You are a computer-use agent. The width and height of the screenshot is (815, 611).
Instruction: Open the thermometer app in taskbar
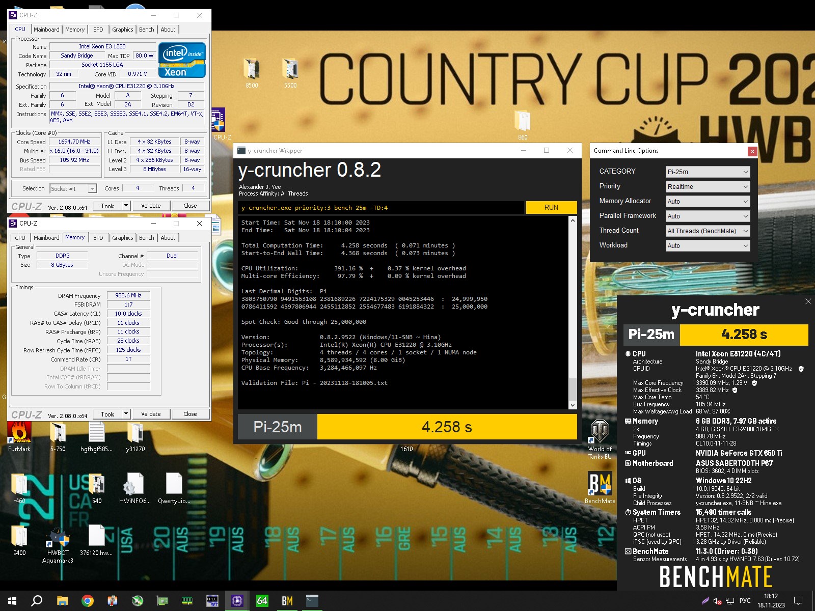click(113, 601)
